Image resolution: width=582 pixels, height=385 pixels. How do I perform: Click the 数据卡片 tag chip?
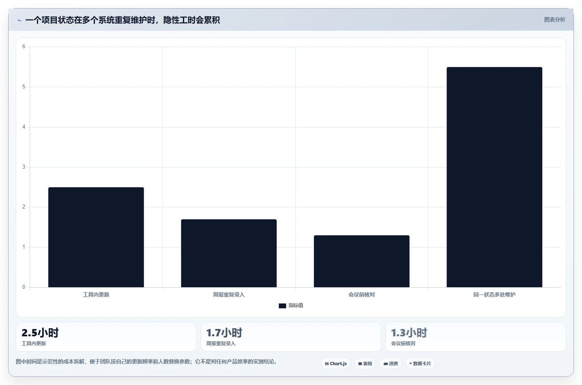(420, 363)
